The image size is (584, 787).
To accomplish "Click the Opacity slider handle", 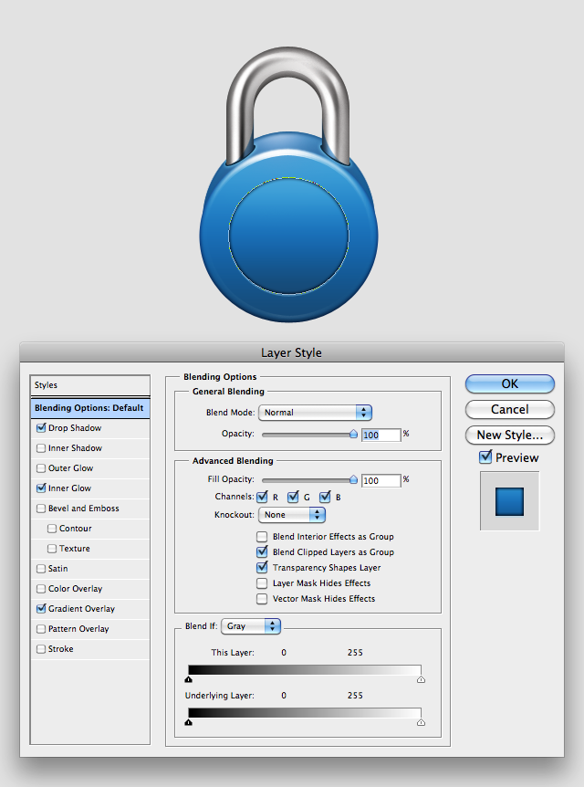I will [353, 434].
